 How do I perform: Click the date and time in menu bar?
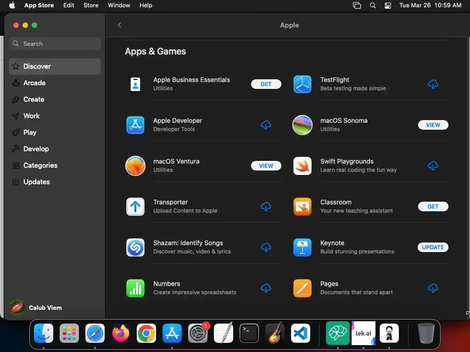click(430, 5)
